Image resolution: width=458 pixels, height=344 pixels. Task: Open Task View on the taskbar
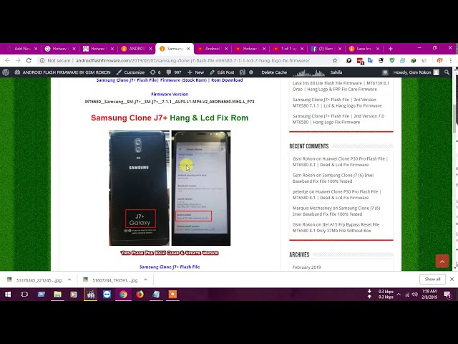click(24, 295)
